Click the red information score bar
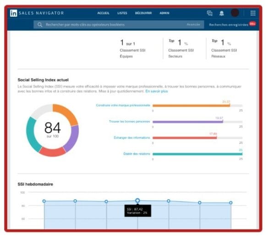 pos(185,138)
